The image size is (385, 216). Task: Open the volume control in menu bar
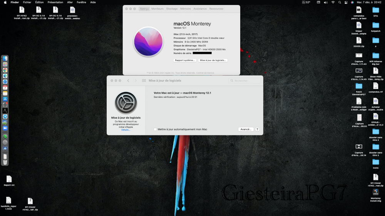326,2
